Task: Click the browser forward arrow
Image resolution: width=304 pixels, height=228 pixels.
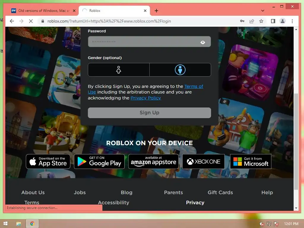Action: (x=21, y=21)
